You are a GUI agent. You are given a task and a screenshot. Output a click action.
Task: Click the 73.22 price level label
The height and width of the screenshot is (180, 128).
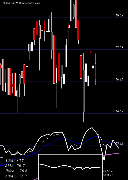click(x=119, y=143)
